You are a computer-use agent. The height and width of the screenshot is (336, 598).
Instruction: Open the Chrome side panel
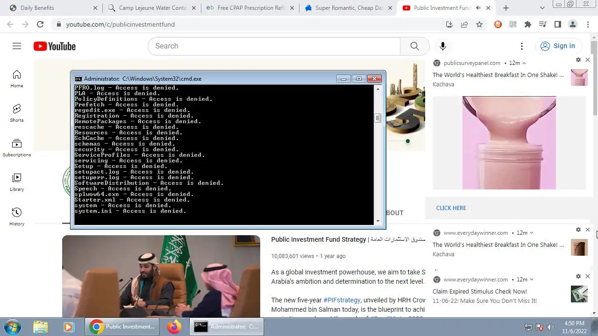(558, 24)
